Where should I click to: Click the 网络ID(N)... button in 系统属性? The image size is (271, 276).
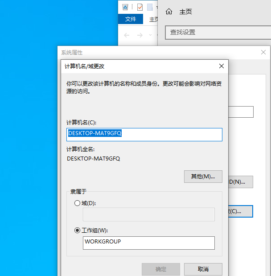[x=241, y=182]
